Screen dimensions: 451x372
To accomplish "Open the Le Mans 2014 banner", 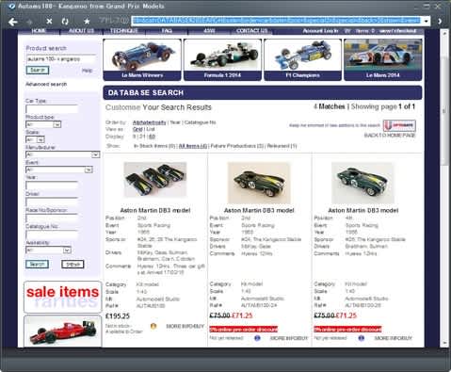I will pos(383,59).
